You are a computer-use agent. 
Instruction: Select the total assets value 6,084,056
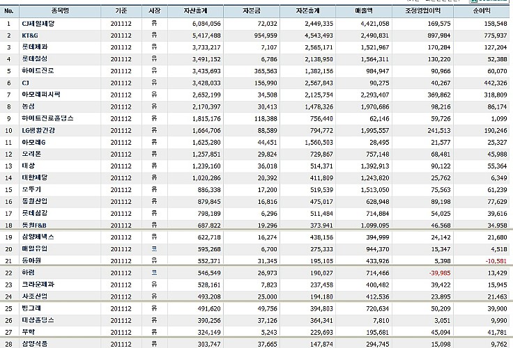click(x=206, y=24)
